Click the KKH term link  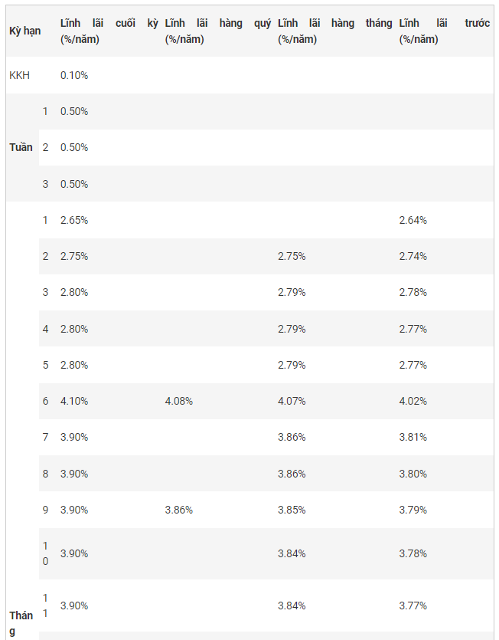pyautogui.click(x=20, y=75)
